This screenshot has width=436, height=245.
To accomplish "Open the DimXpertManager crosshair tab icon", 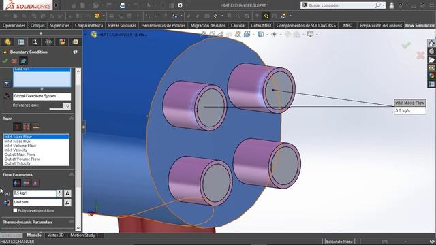I will point(48,42).
